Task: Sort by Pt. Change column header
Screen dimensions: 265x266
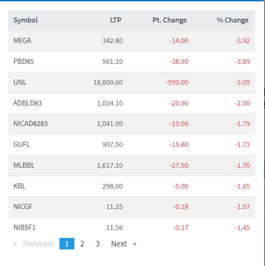Action: coord(169,20)
